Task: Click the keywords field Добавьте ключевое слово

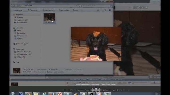Action: click(x=55, y=72)
